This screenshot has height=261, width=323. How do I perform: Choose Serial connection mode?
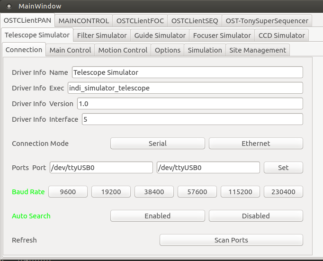(158, 144)
